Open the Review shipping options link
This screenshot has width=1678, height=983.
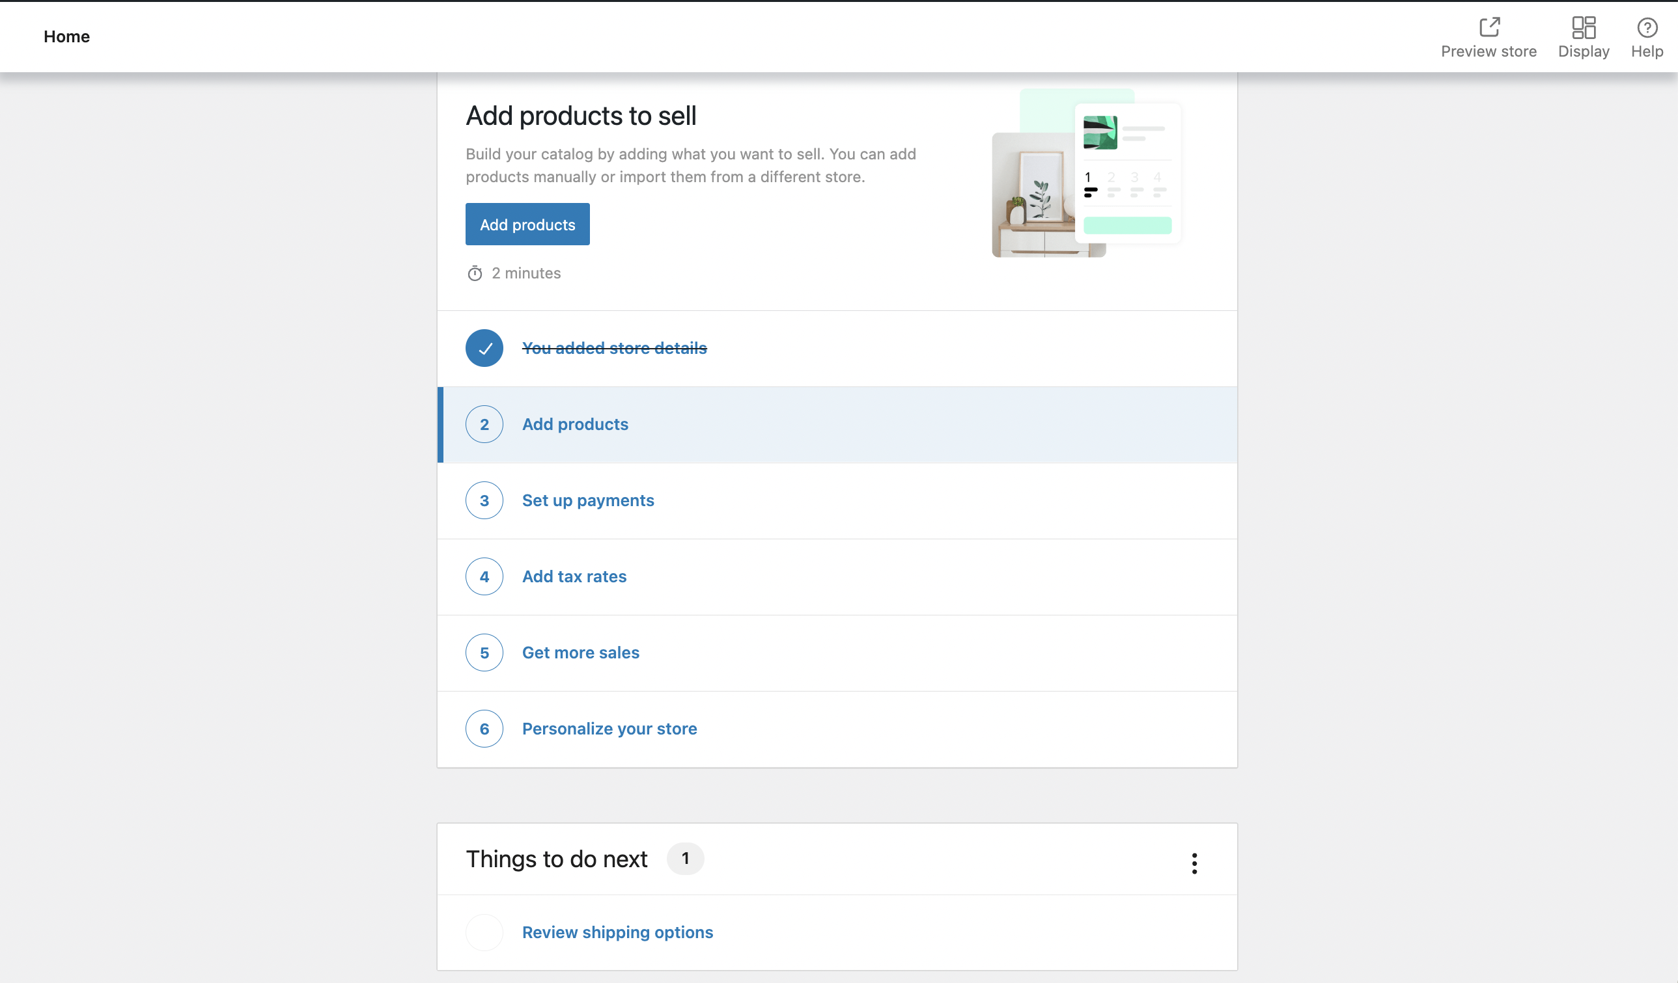pyautogui.click(x=617, y=932)
